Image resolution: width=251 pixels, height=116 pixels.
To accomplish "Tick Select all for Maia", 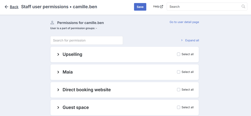I will (178, 72).
